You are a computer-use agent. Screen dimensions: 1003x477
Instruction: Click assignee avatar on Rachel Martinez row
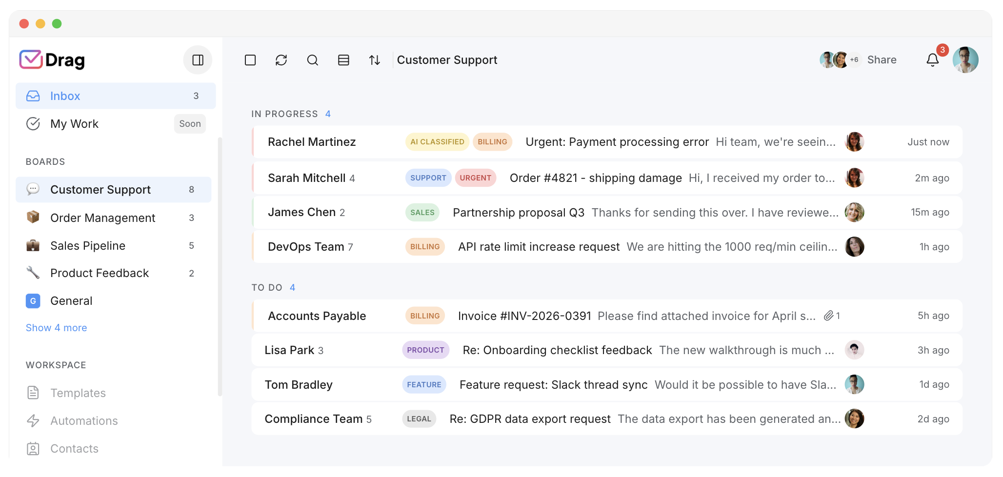click(855, 142)
